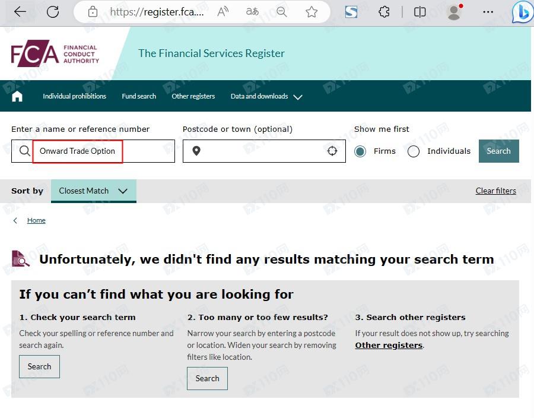Click the teal Search button
The height and width of the screenshot is (418, 534).
click(x=498, y=151)
